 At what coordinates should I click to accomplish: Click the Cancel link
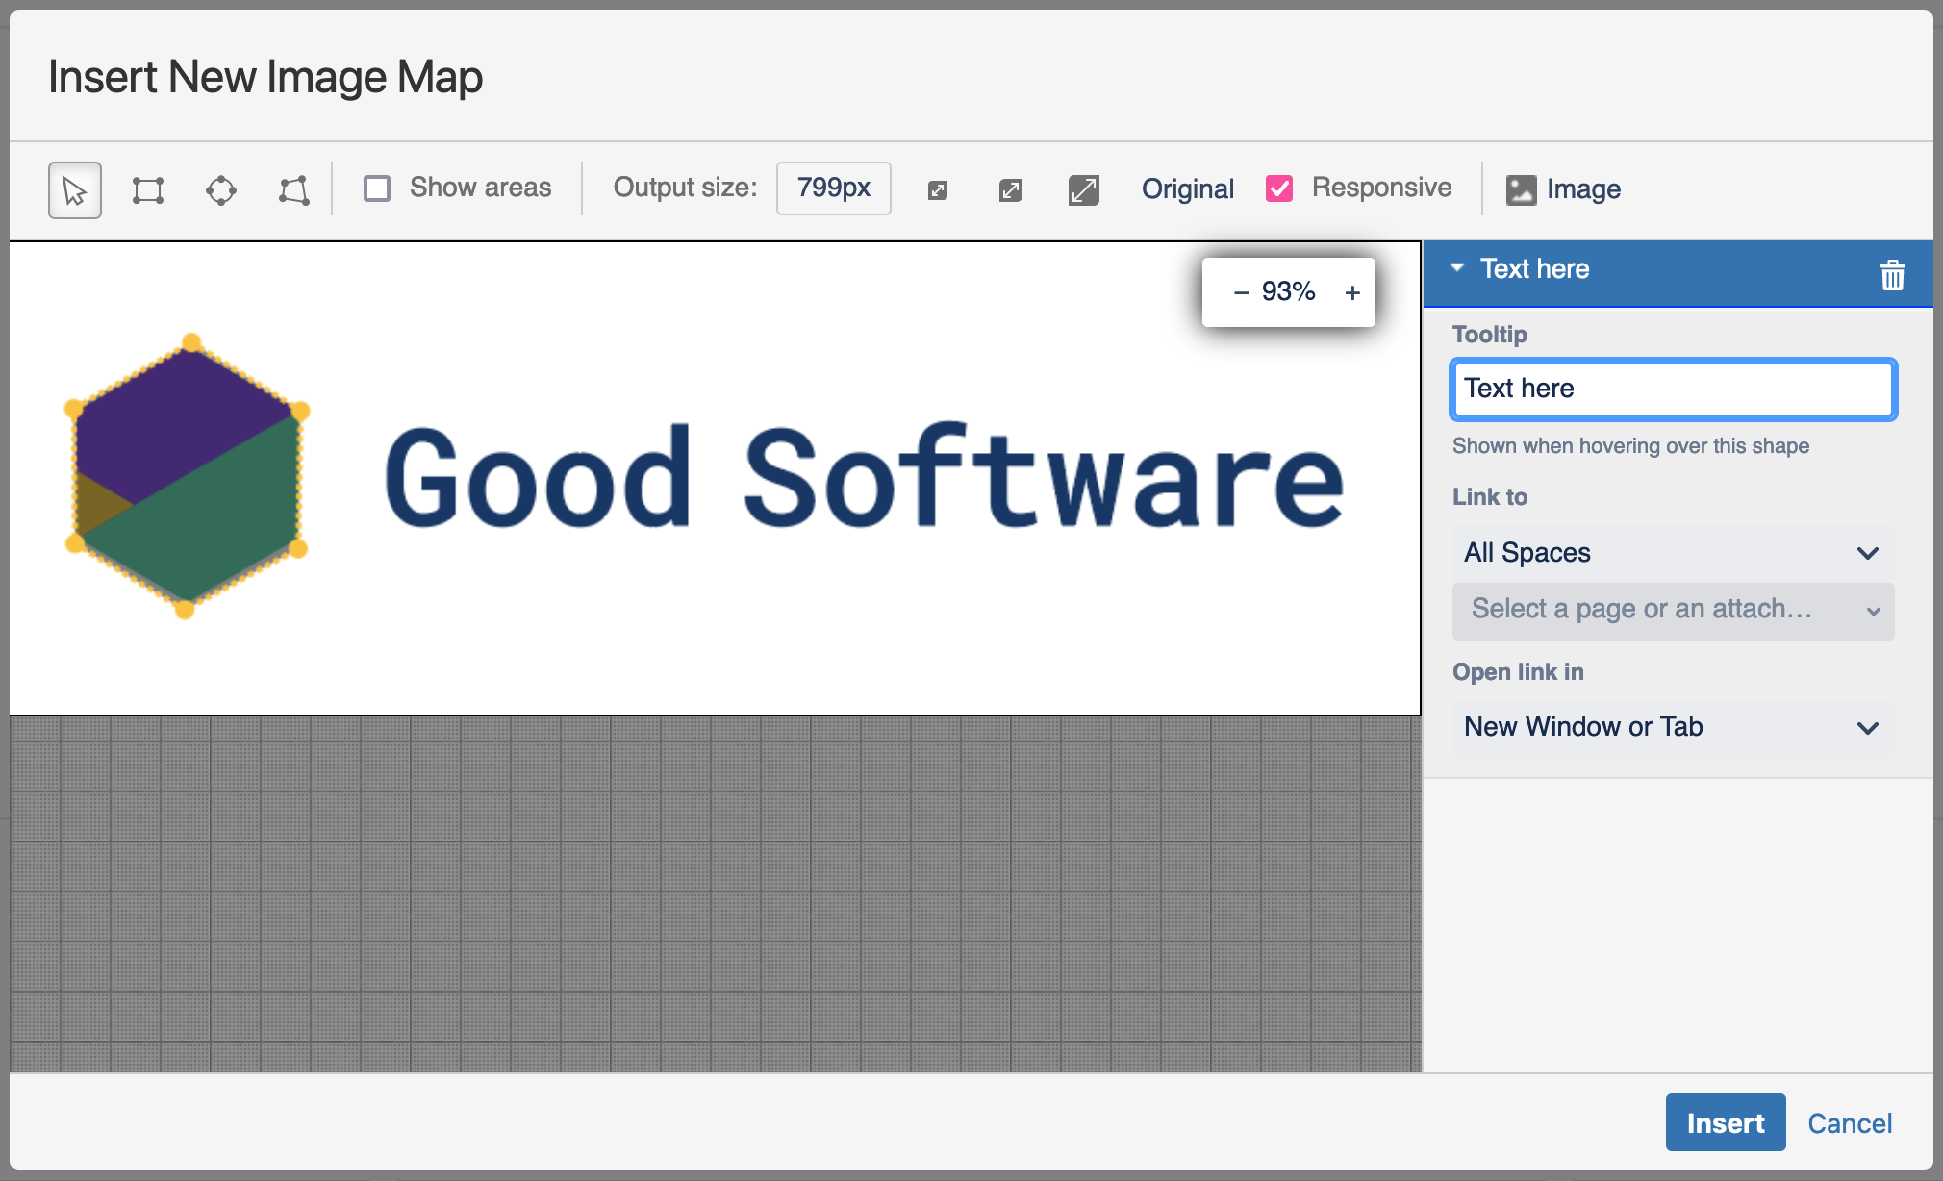(1850, 1122)
